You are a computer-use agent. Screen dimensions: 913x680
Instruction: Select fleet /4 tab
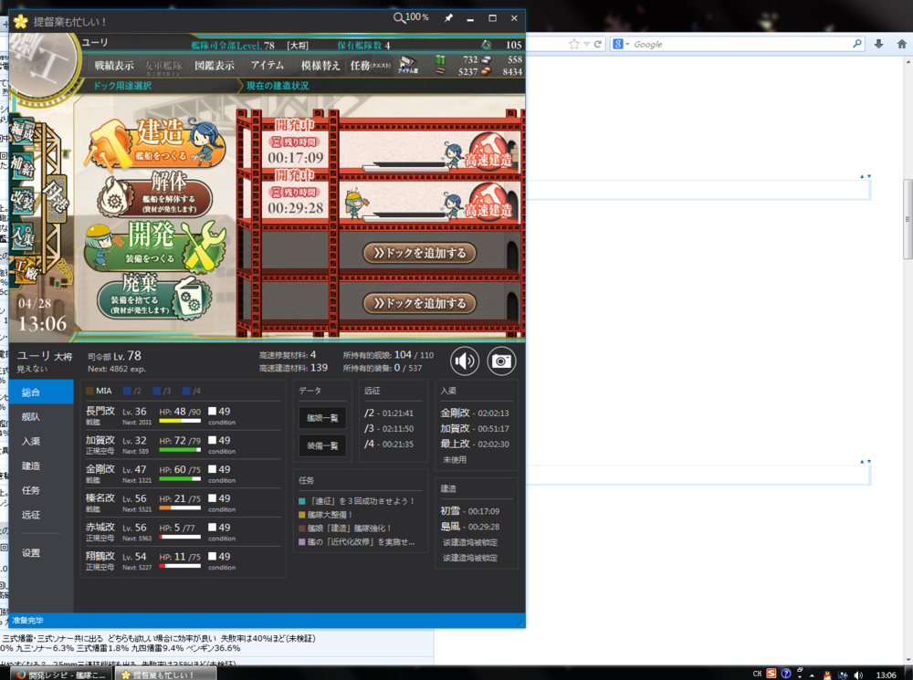pyautogui.click(x=192, y=391)
